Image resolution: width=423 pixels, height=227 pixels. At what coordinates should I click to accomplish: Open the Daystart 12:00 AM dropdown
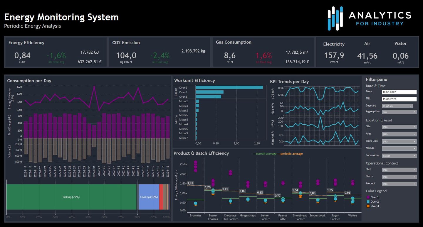click(397, 106)
